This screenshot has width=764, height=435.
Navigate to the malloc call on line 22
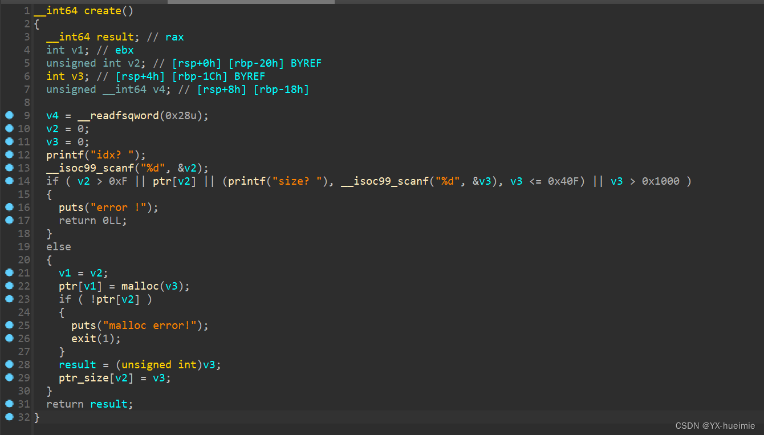[x=140, y=286]
